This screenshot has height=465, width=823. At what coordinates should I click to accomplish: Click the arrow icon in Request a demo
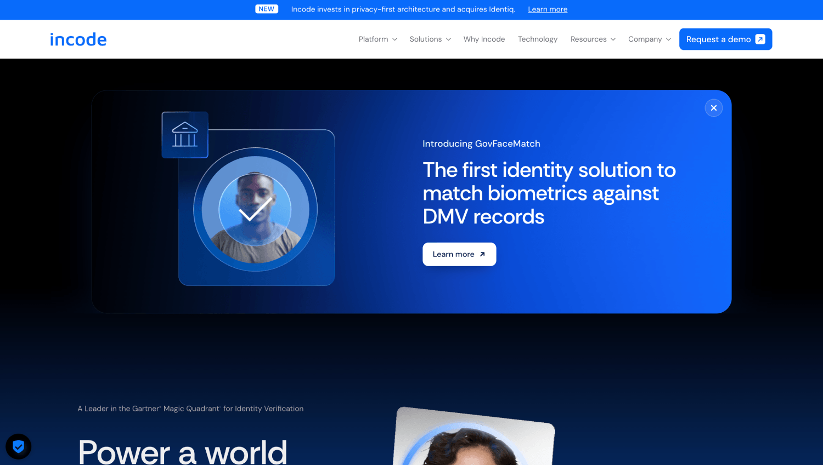(x=760, y=39)
